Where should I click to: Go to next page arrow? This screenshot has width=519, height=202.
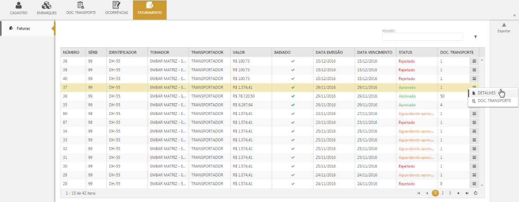458,193
